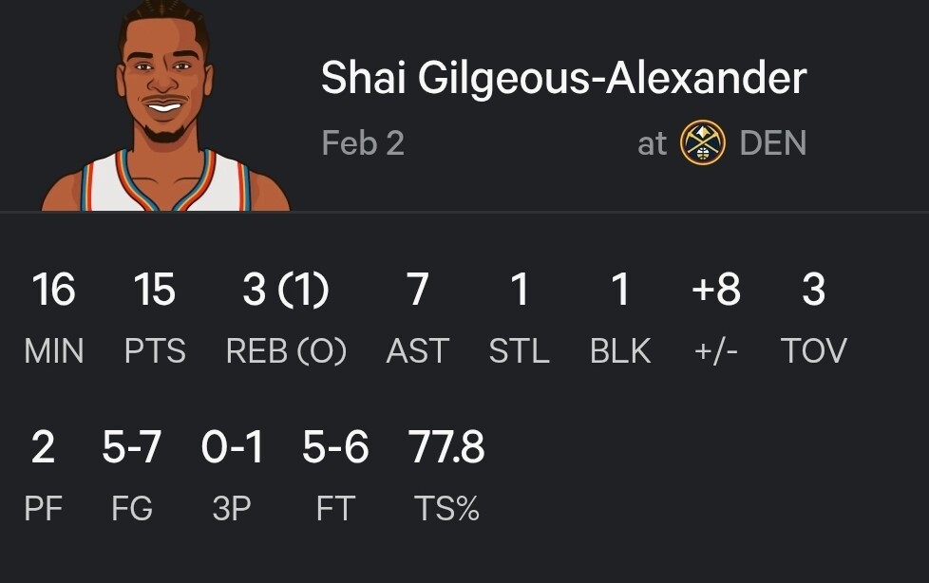This screenshot has height=583, width=929.
Task: Click Shai Gilgeous-Alexander's player portrait
Action: pos(165,109)
